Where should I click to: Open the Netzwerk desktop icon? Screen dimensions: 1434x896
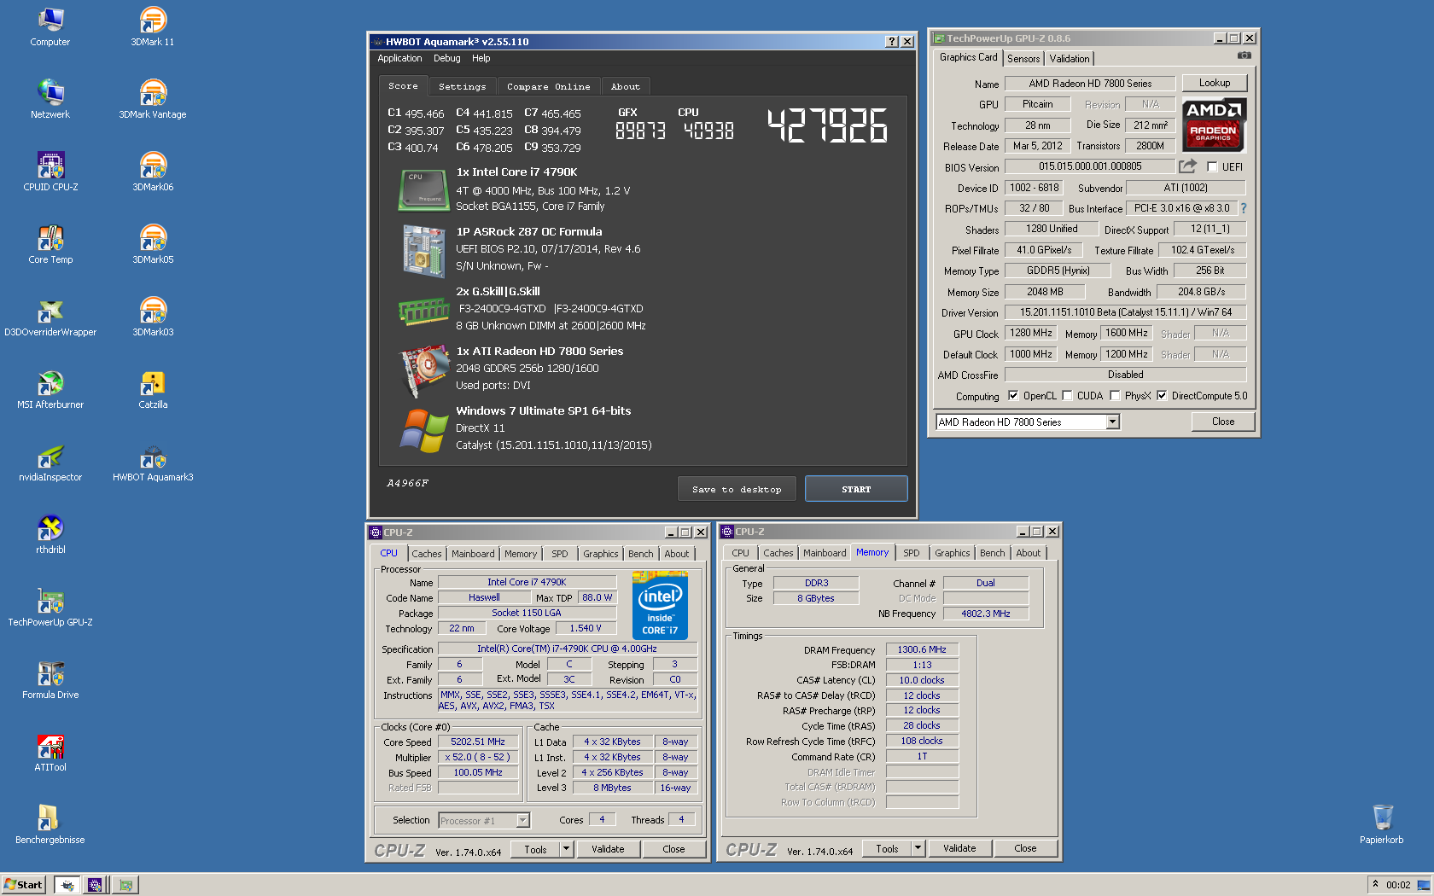[x=50, y=99]
